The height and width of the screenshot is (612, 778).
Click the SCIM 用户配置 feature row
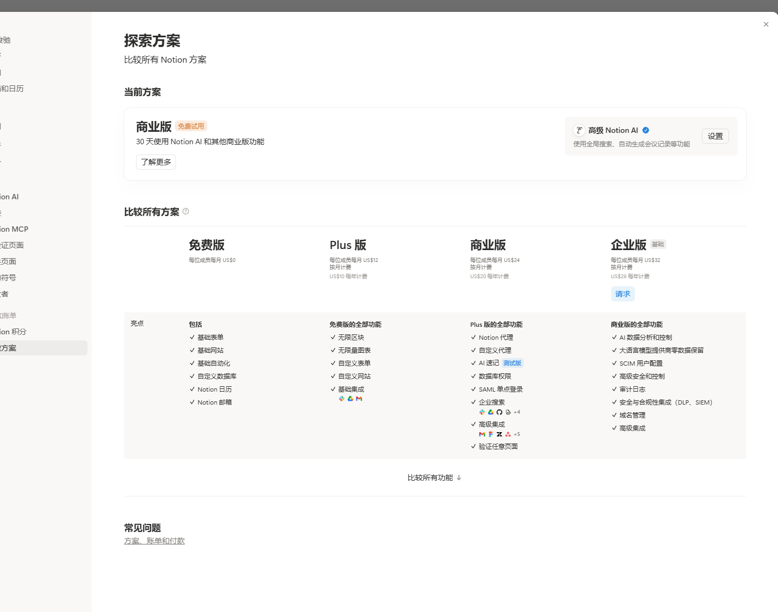click(x=637, y=363)
